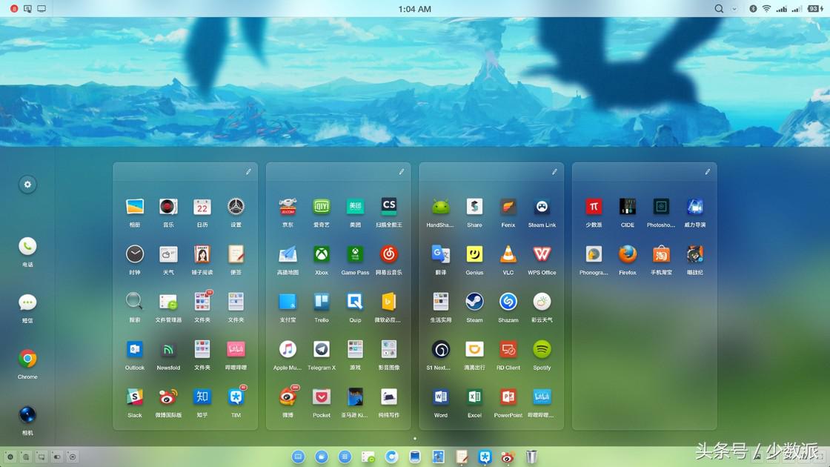The width and height of the screenshot is (830, 467).
Task: Toggle Wi-Fi icon in status bar
Action: tap(766, 9)
